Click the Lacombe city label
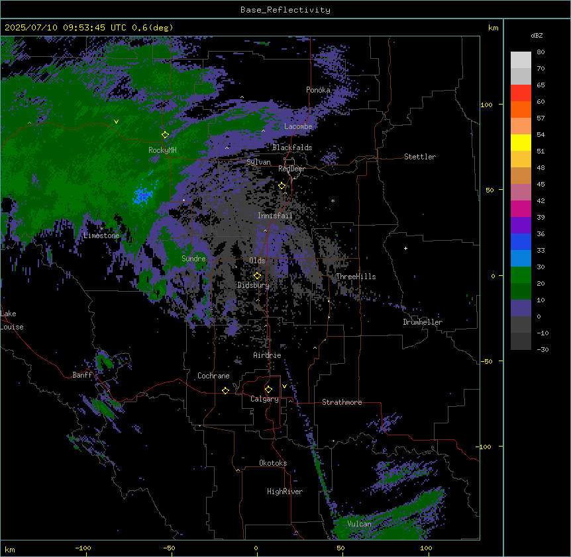The image size is (571, 557). coord(298,126)
